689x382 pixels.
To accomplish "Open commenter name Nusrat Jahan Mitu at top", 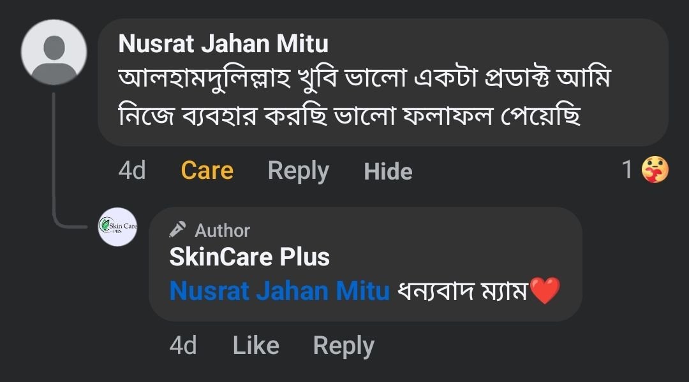I will [223, 44].
